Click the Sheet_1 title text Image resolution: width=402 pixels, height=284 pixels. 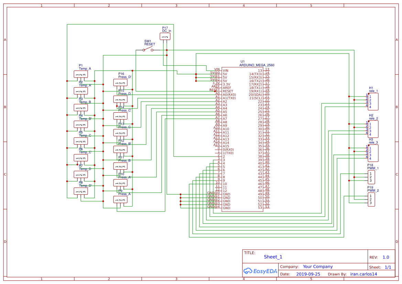(272, 257)
